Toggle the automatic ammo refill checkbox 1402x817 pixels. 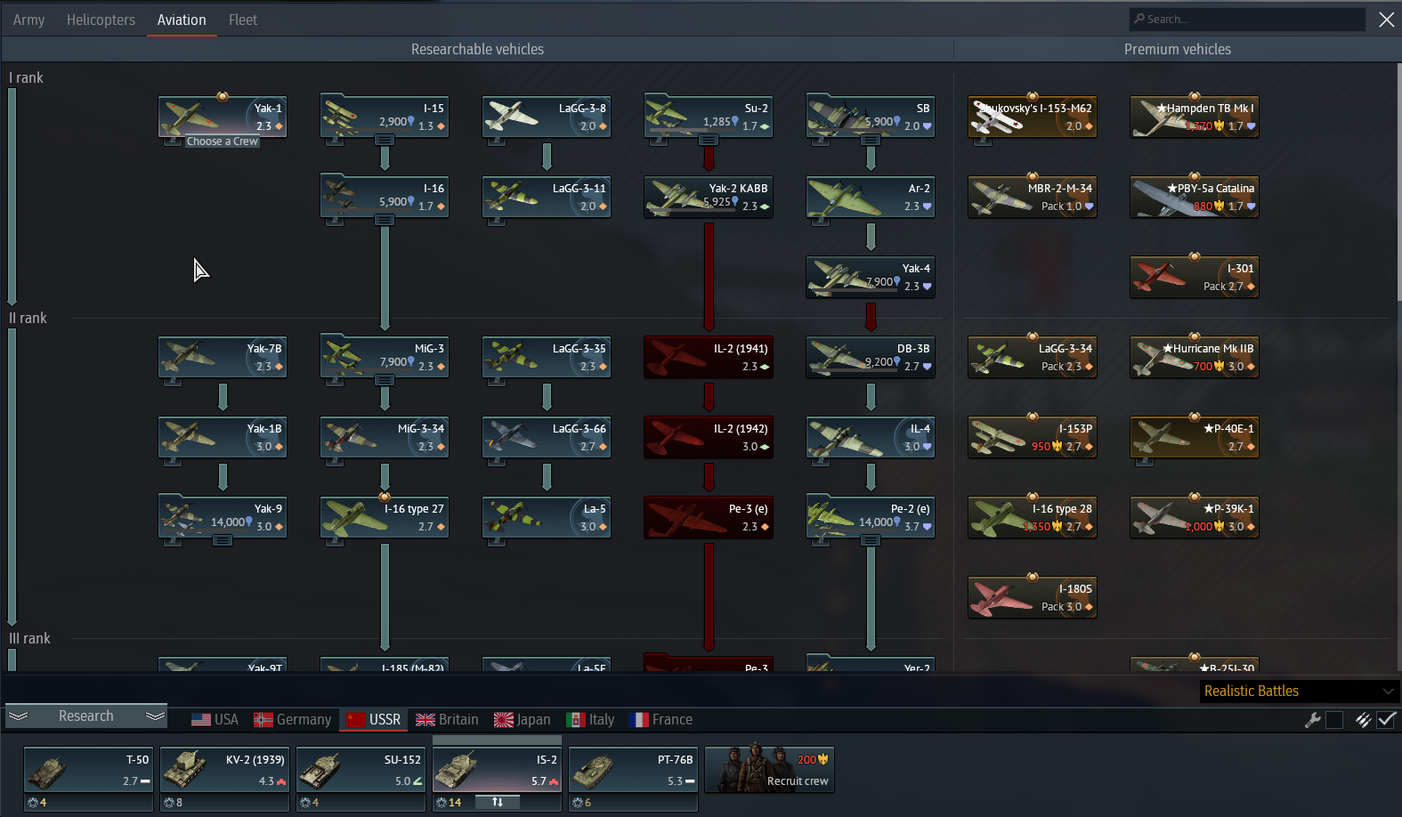[1386, 720]
